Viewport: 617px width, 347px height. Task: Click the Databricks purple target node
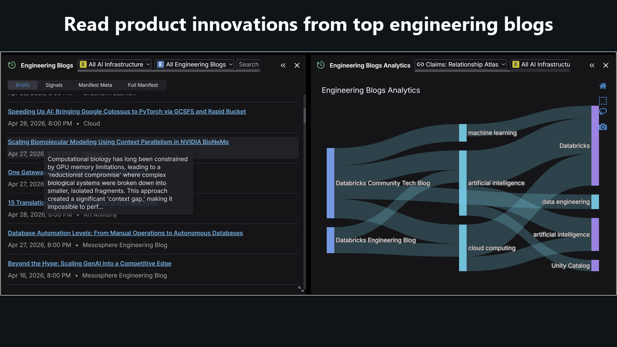595,146
